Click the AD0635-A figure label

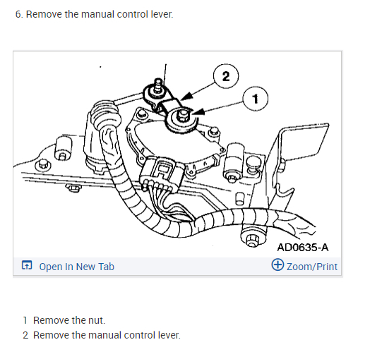click(x=303, y=248)
